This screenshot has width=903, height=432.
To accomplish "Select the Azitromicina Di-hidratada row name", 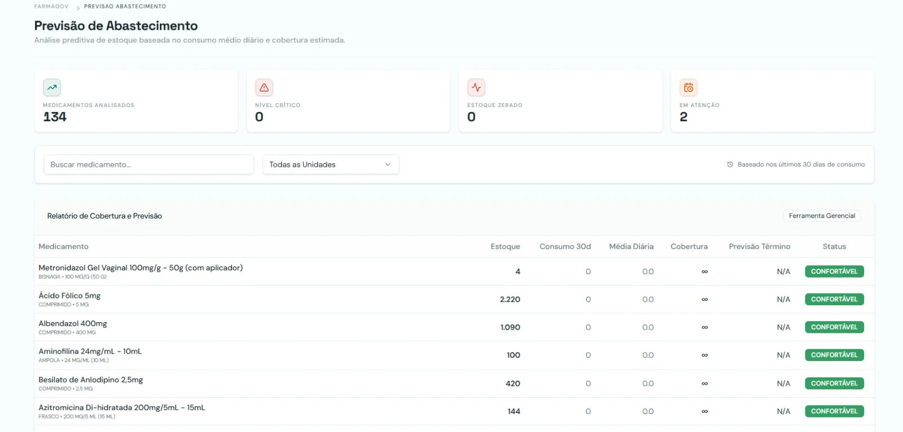I will (x=122, y=408).
